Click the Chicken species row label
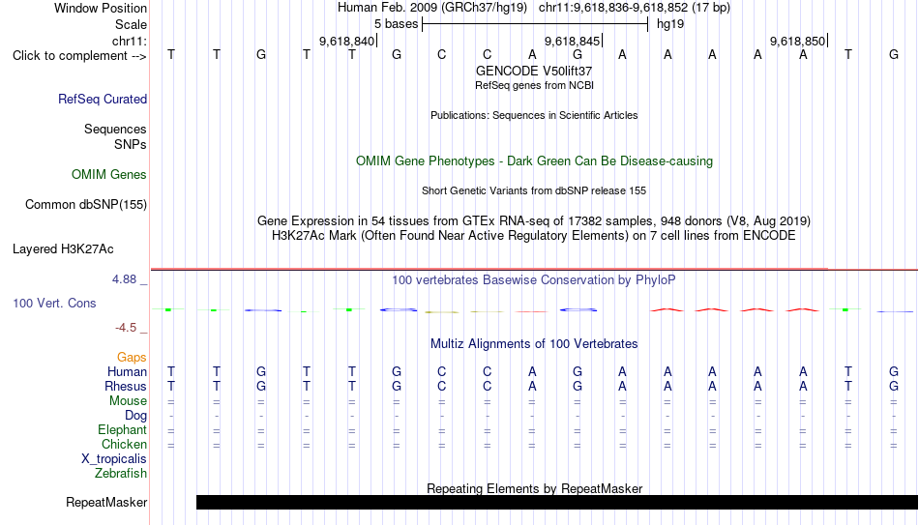Screen dimensions: 919x525 [x=124, y=445]
